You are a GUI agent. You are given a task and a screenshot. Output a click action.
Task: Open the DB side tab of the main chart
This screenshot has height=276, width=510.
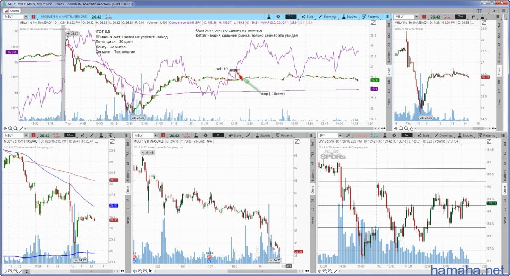(x=389, y=82)
